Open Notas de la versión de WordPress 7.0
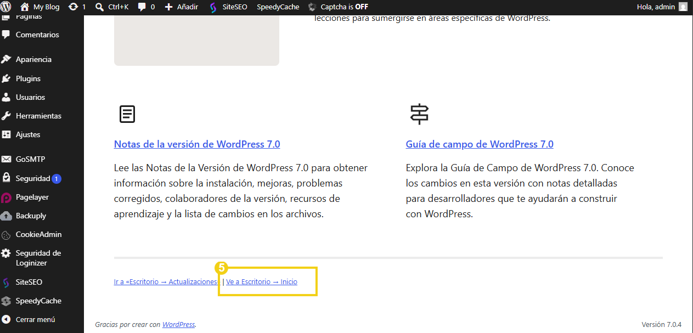This screenshot has height=333, width=693. [x=197, y=144]
